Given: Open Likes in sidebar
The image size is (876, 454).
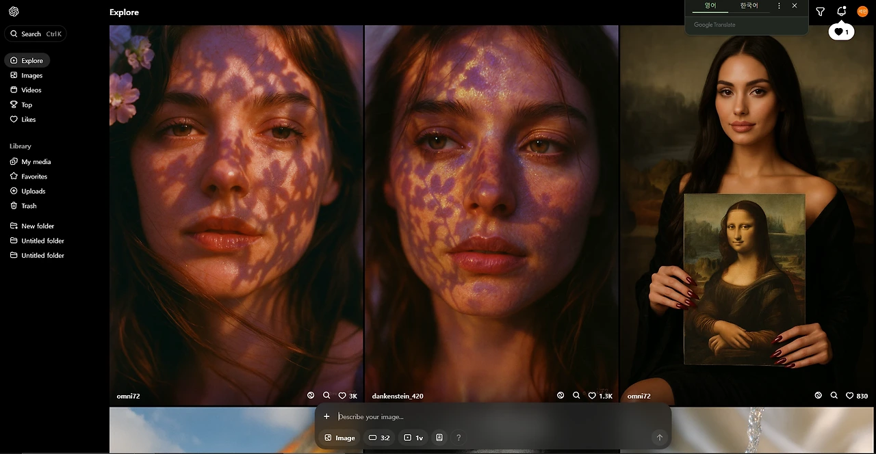Looking at the screenshot, I should [23, 119].
